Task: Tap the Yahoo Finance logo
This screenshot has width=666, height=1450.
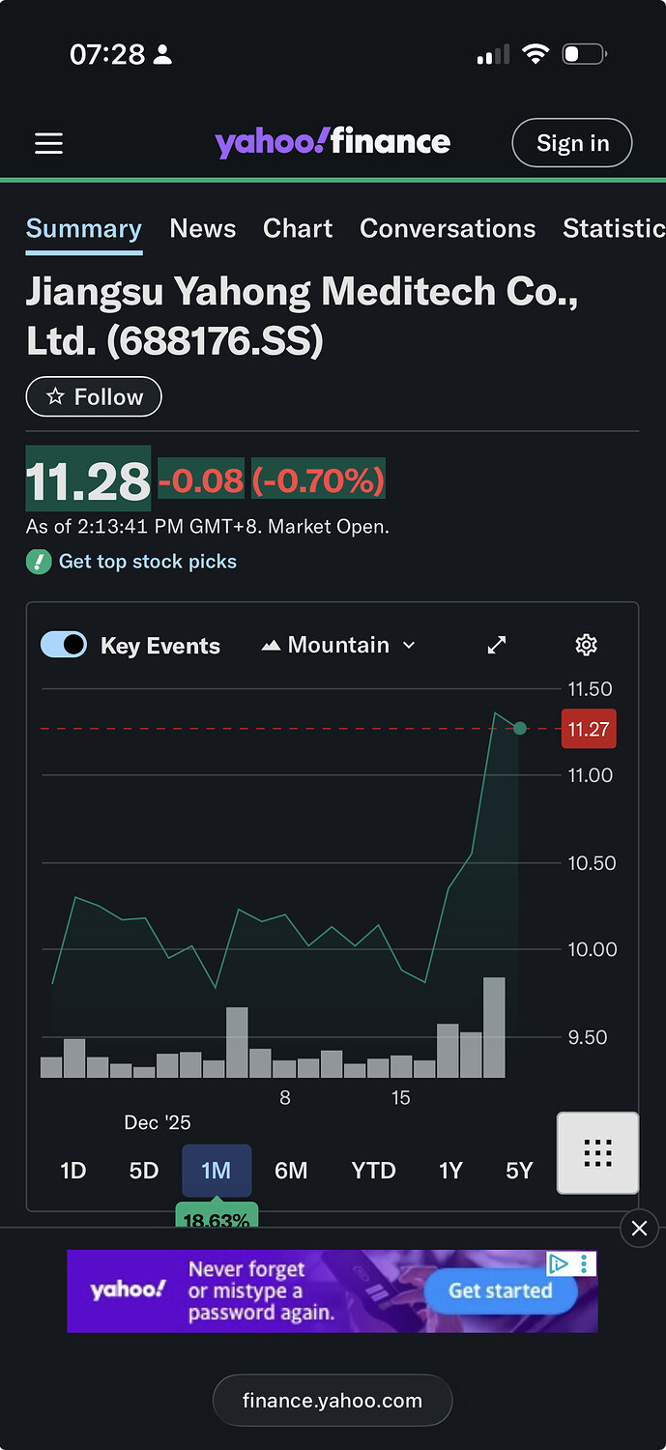Action: point(333,143)
